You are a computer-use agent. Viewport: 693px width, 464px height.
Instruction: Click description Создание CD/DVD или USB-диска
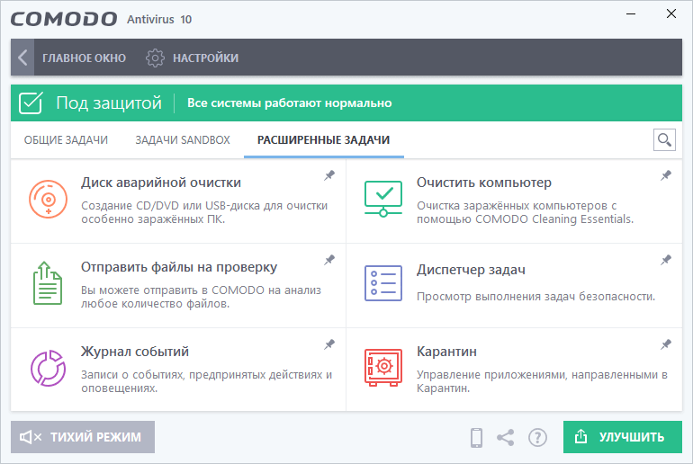204,212
